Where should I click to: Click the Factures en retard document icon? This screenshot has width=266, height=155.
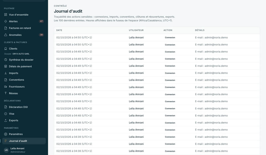click(x=6, y=28)
